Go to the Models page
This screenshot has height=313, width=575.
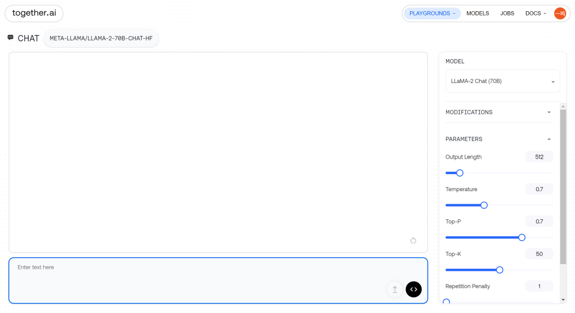click(478, 13)
